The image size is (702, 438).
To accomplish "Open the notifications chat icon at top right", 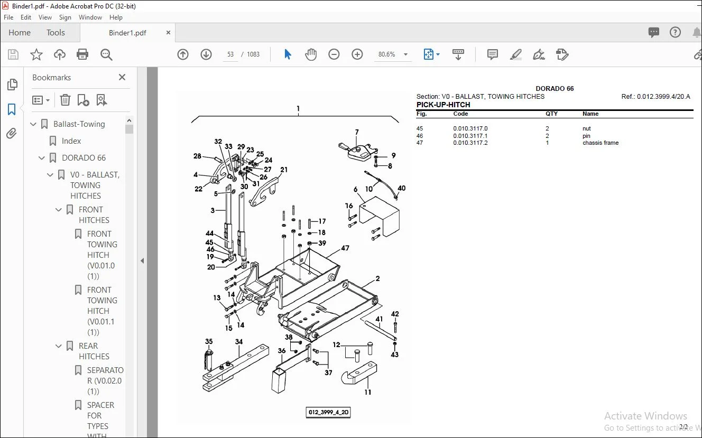I will (654, 32).
